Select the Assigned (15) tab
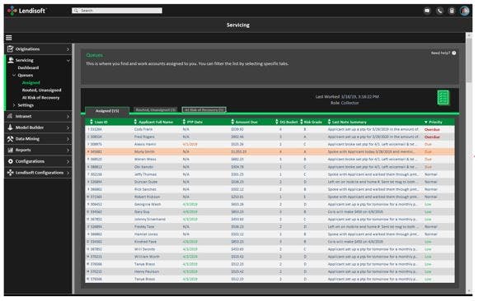Screen dimensions: 478x301 click(x=107, y=111)
